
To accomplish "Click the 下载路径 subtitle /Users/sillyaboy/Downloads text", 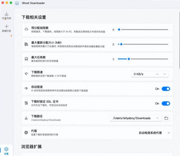I will point(46,120).
